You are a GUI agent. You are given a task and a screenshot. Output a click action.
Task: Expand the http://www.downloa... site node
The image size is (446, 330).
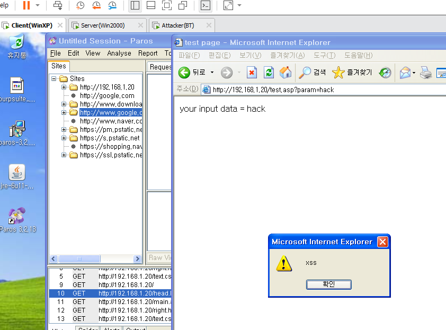pos(64,104)
